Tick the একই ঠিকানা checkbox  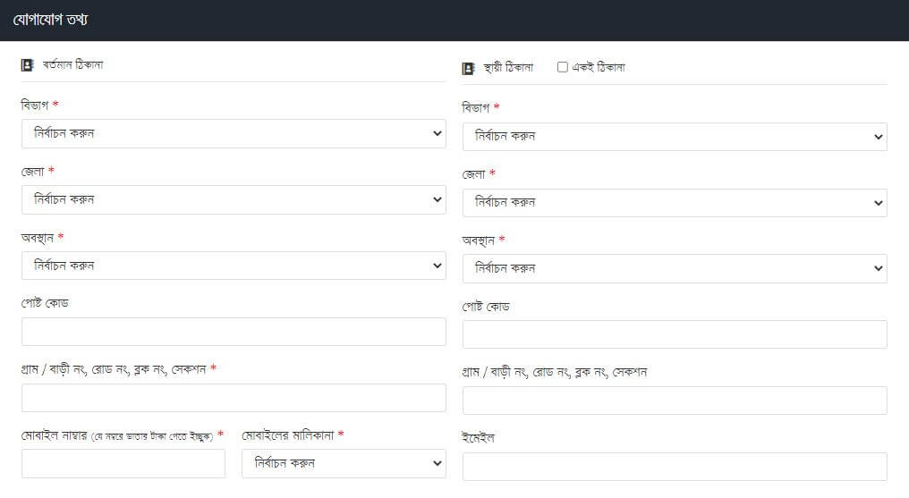coord(563,67)
